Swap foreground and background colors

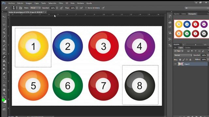6,97
